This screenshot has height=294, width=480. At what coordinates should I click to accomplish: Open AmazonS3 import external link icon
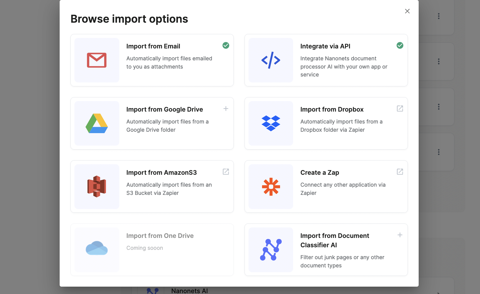click(x=226, y=172)
